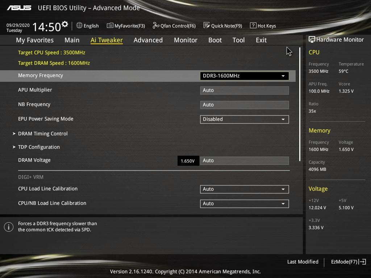Click the +5V value 5.100 V
Screen dimensions: 371x278
346,208
